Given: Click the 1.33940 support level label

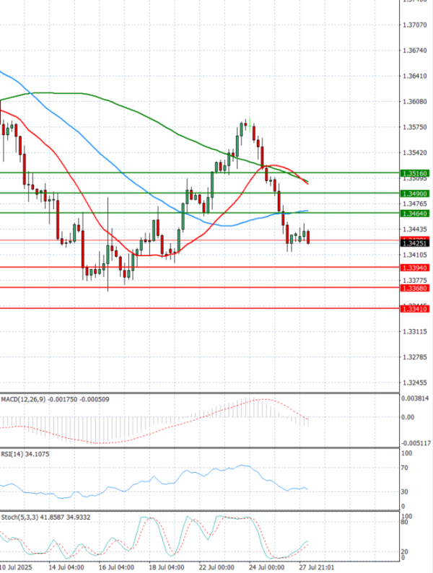Looking at the screenshot, I should pyautogui.click(x=415, y=268).
